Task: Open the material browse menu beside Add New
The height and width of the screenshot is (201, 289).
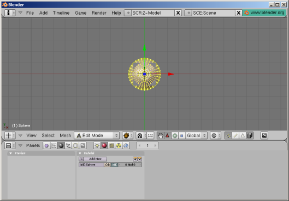Action: [x=81, y=159]
